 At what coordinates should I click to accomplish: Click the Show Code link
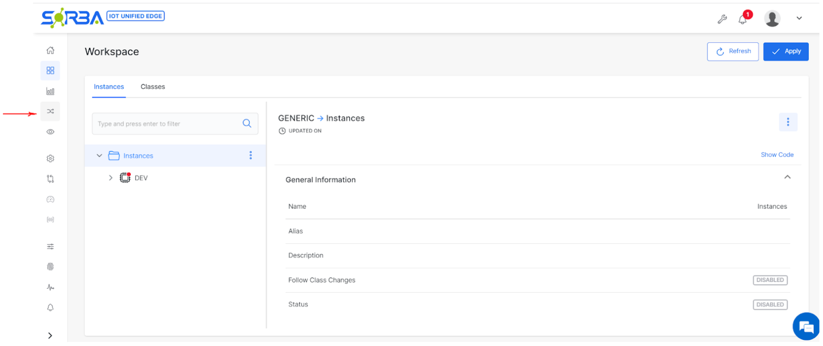coord(777,155)
